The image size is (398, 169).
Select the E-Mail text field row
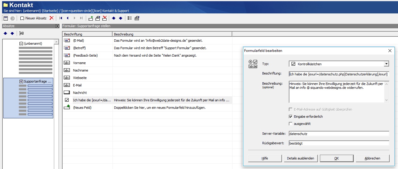(x=147, y=85)
